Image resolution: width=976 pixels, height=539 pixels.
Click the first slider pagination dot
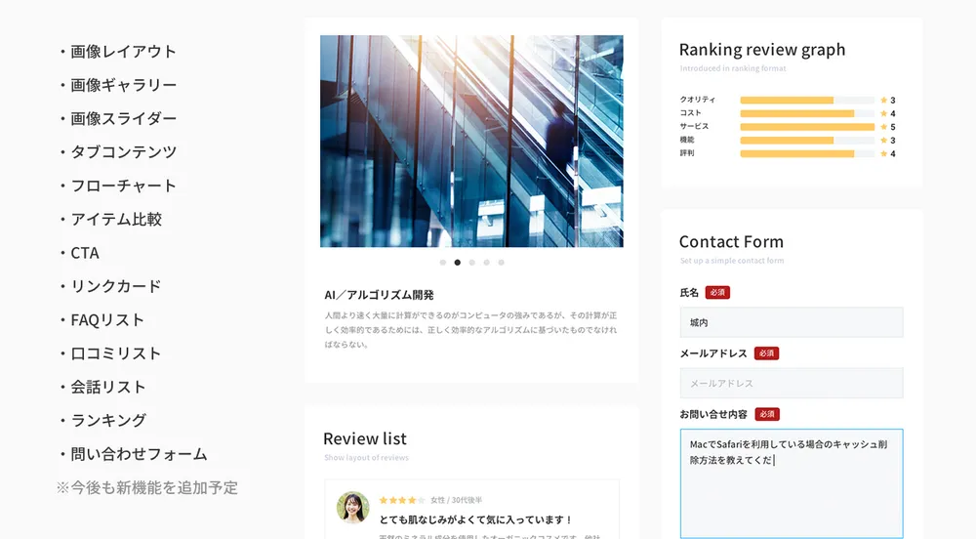[x=442, y=263]
